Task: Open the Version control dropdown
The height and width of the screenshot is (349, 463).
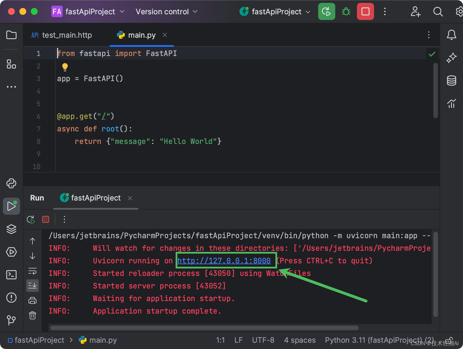Action: pos(166,11)
